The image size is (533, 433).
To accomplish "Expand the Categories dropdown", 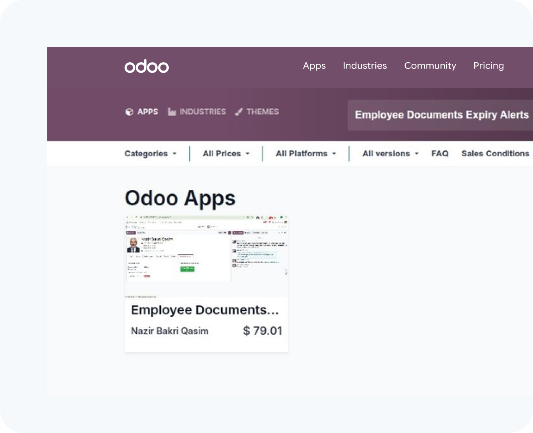I will tap(150, 154).
